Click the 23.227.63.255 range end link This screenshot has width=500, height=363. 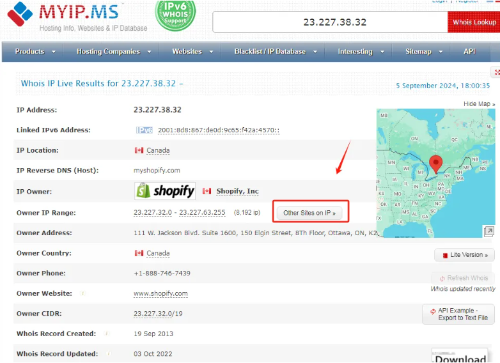click(202, 213)
